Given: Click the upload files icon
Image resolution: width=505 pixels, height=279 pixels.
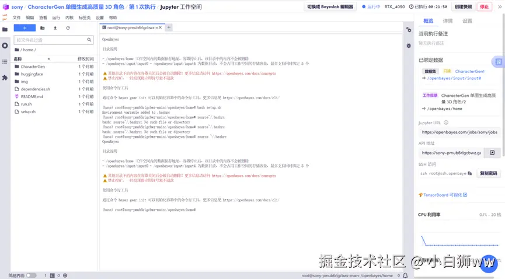Looking at the screenshot, I should coord(55,28).
